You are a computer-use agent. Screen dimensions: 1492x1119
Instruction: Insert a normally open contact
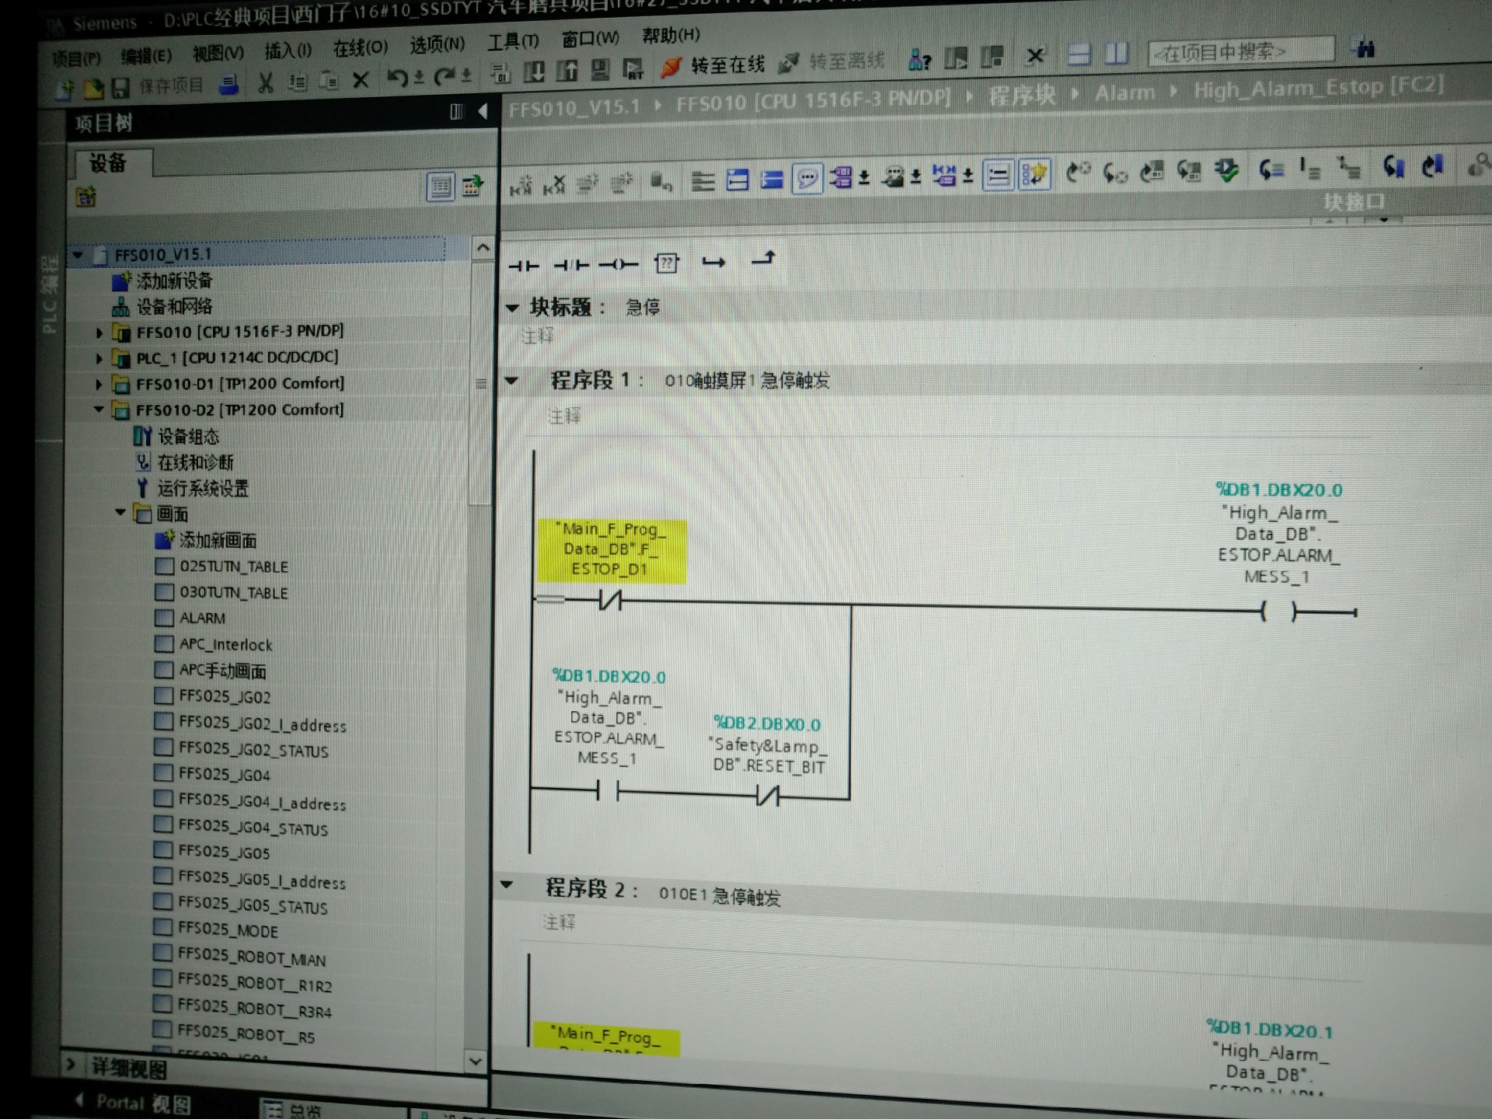click(524, 266)
